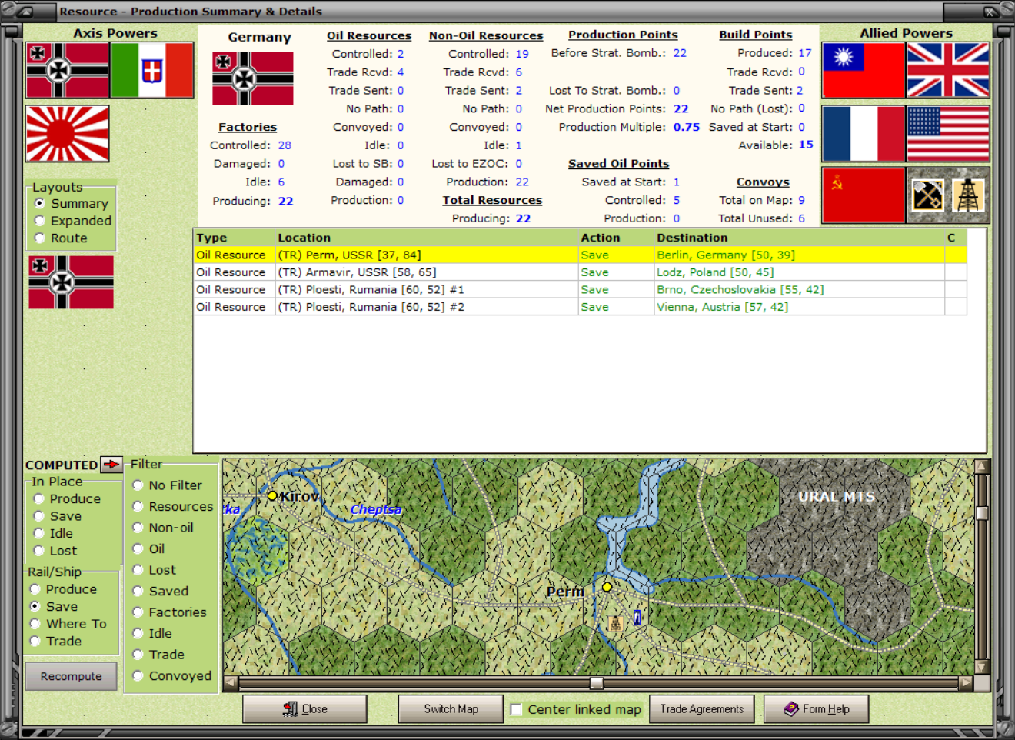Click the large Germany flag beside Factories
Image resolution: width=1015 pixels, height=740 pixels.
pyautogui.click(x=253, y=78)
